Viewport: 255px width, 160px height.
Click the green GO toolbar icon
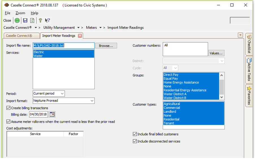pyautogui.click(x=17, y=20)
